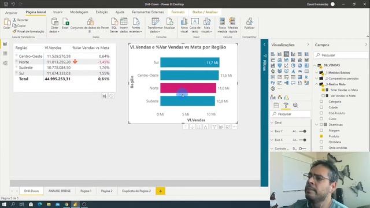
Task: Switch to Página 2 page tab
Action: click(106, 191)
